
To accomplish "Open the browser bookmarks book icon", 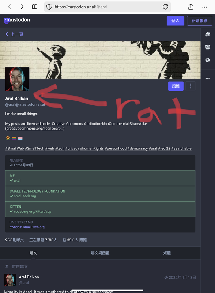I will [35, 7].
